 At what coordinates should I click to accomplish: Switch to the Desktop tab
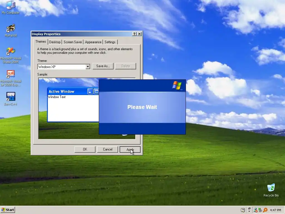click(x=55, y=42)
